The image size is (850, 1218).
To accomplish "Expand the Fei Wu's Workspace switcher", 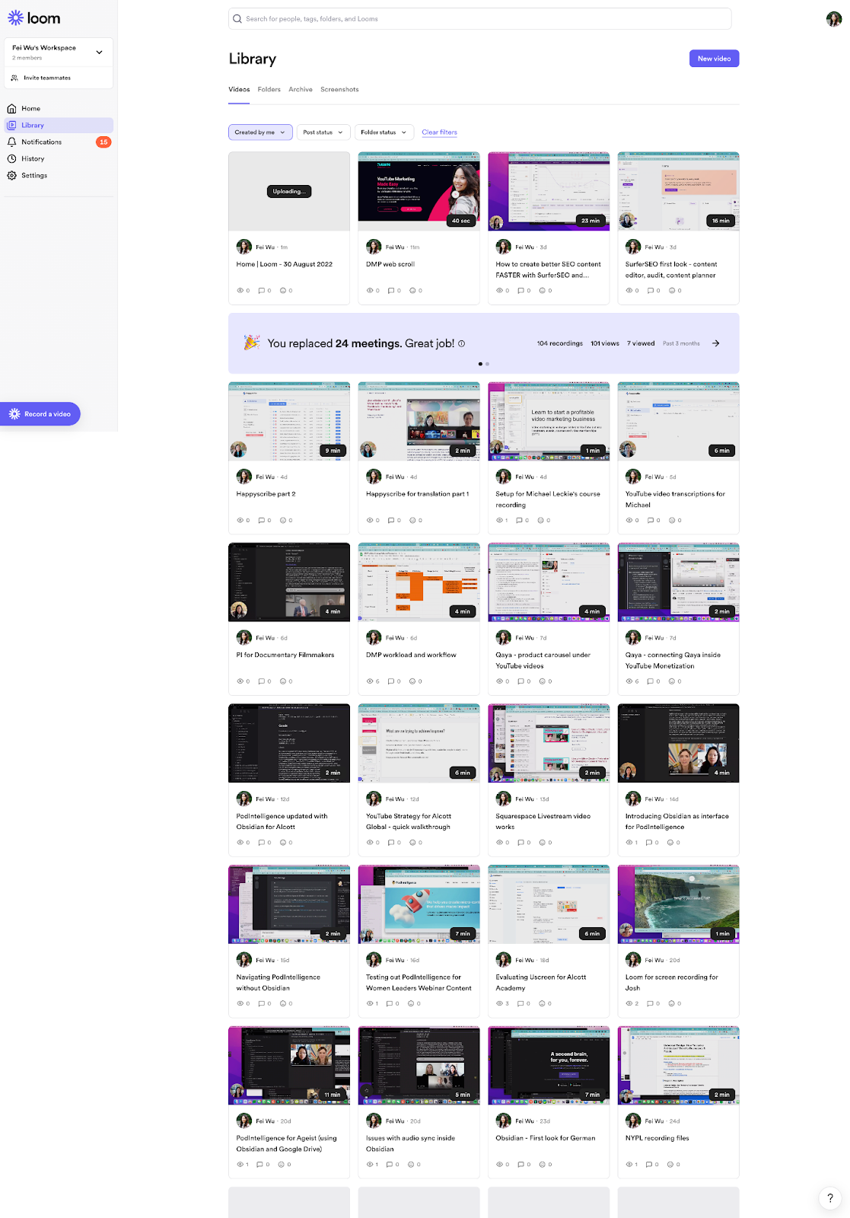I will pos(59,52).
